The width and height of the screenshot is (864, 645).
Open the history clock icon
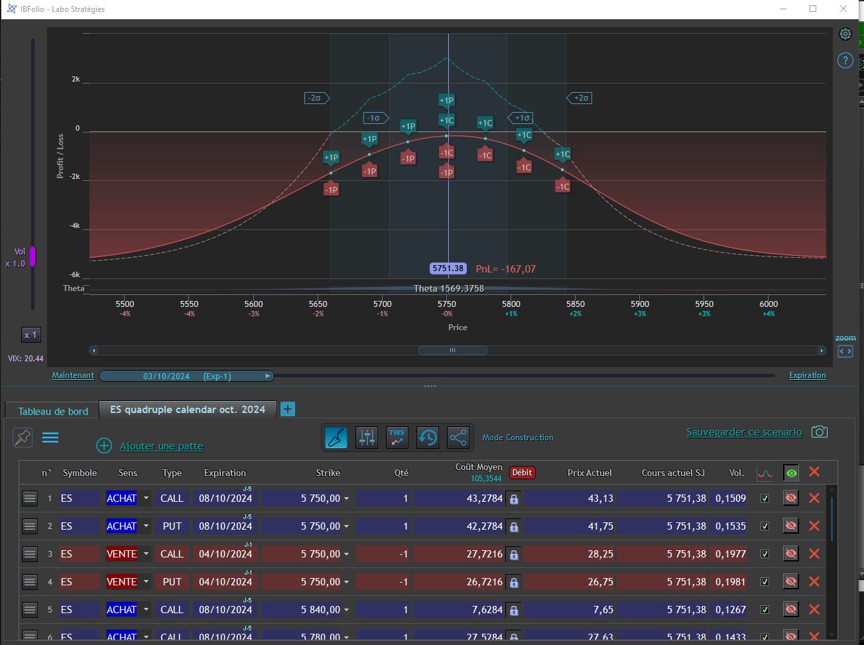tap(428, 438)
